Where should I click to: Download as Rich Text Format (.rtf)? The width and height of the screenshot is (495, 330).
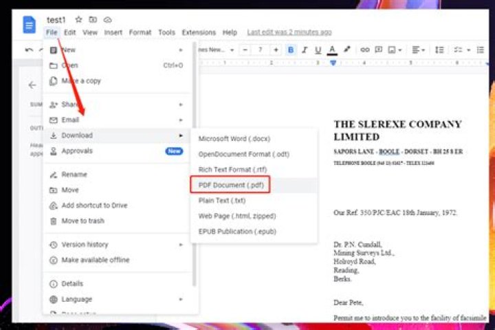[x=254, y=170]
